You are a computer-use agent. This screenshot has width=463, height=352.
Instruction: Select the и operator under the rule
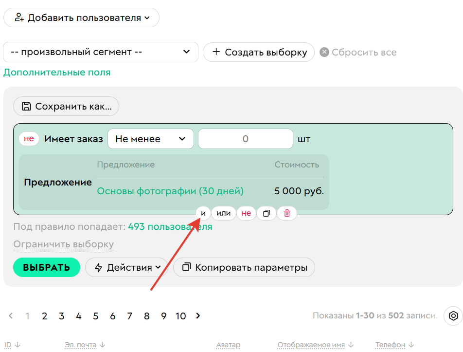(203, 213)
